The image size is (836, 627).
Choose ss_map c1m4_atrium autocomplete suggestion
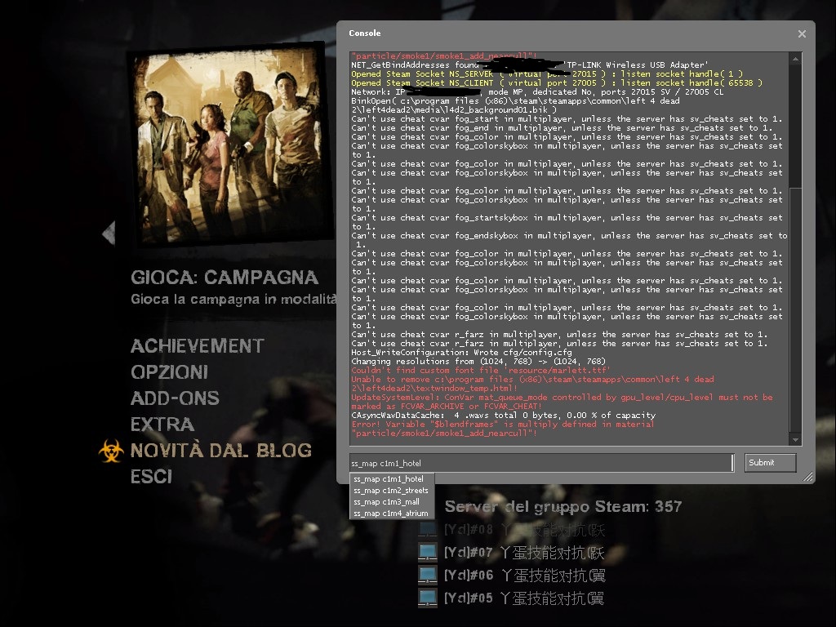coord(391,514)
